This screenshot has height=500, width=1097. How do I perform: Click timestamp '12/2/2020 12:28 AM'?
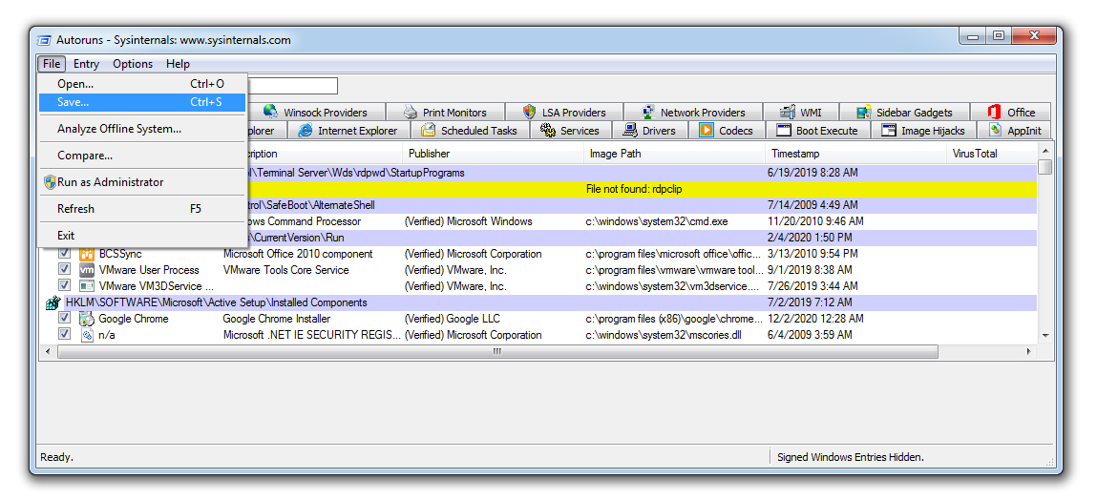coord(815,318)
